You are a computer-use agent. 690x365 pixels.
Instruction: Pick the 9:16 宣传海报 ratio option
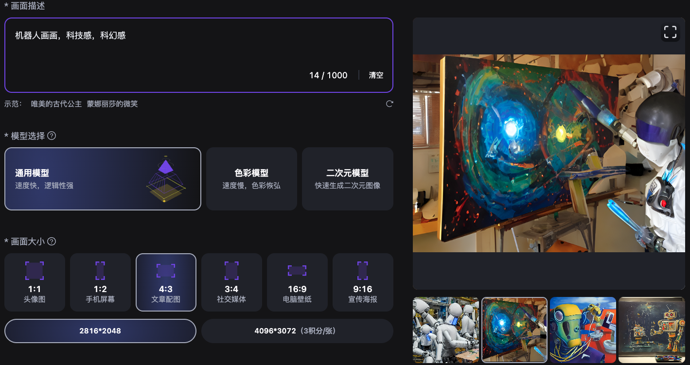pos(363,282)
